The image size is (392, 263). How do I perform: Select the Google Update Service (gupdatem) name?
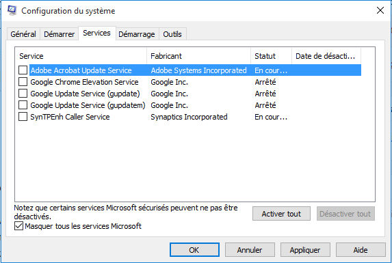pos(88,105)
